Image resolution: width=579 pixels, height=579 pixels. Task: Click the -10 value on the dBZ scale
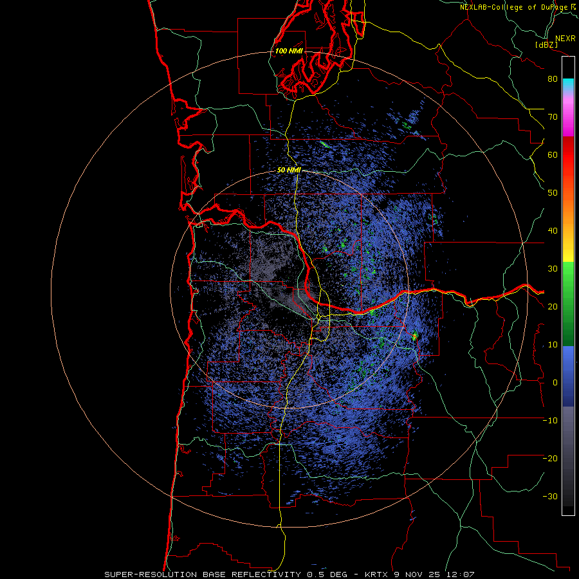pos(550,421)
